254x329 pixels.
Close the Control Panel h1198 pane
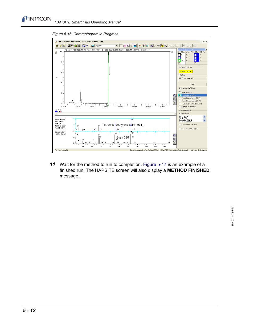pos(206,49)
